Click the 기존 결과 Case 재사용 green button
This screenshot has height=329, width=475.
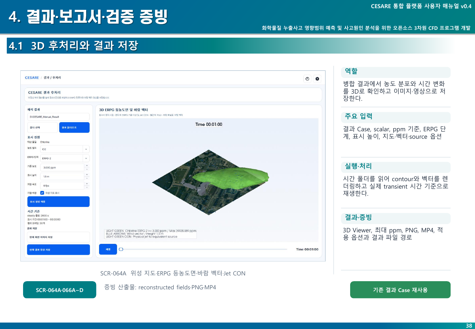400,290
